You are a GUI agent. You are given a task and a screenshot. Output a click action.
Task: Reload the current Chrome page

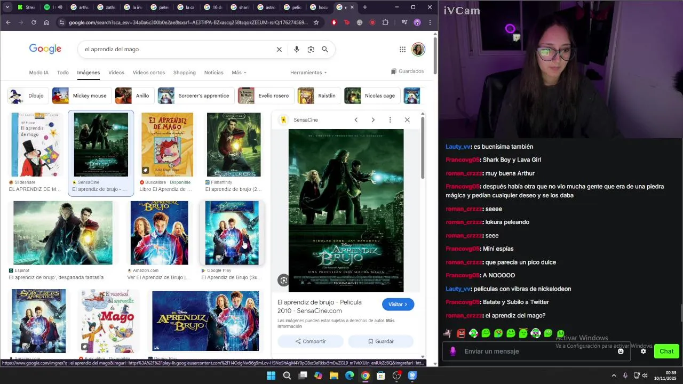tap(34, 22)
